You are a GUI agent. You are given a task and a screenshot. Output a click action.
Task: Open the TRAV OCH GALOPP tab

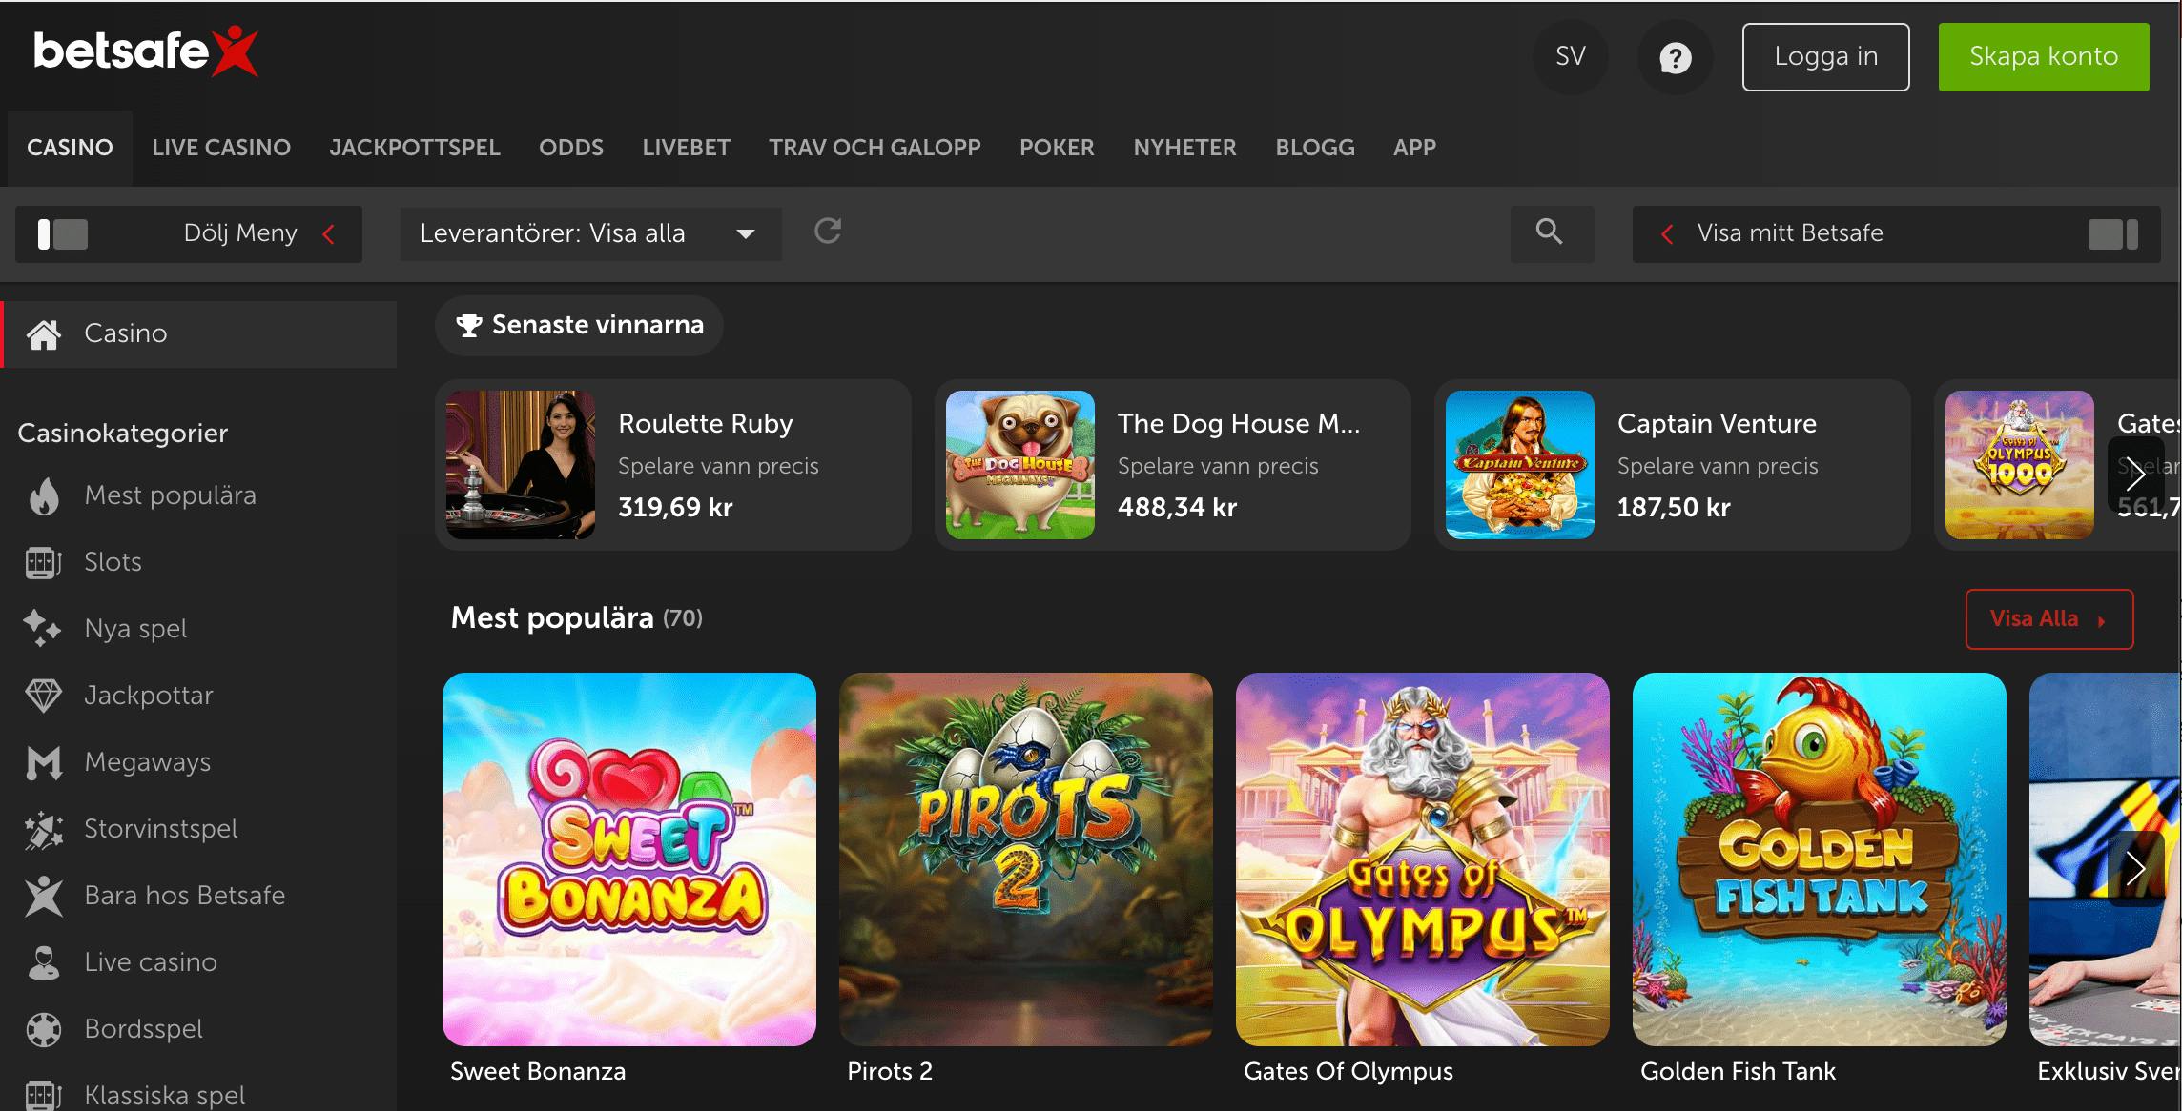(875, 148)
